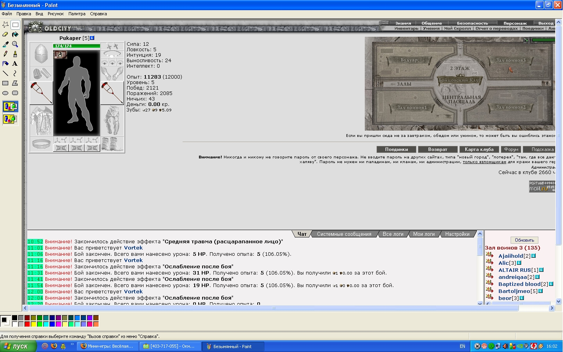Choose the cyan color swatch
563x352 pixels.
46,324
